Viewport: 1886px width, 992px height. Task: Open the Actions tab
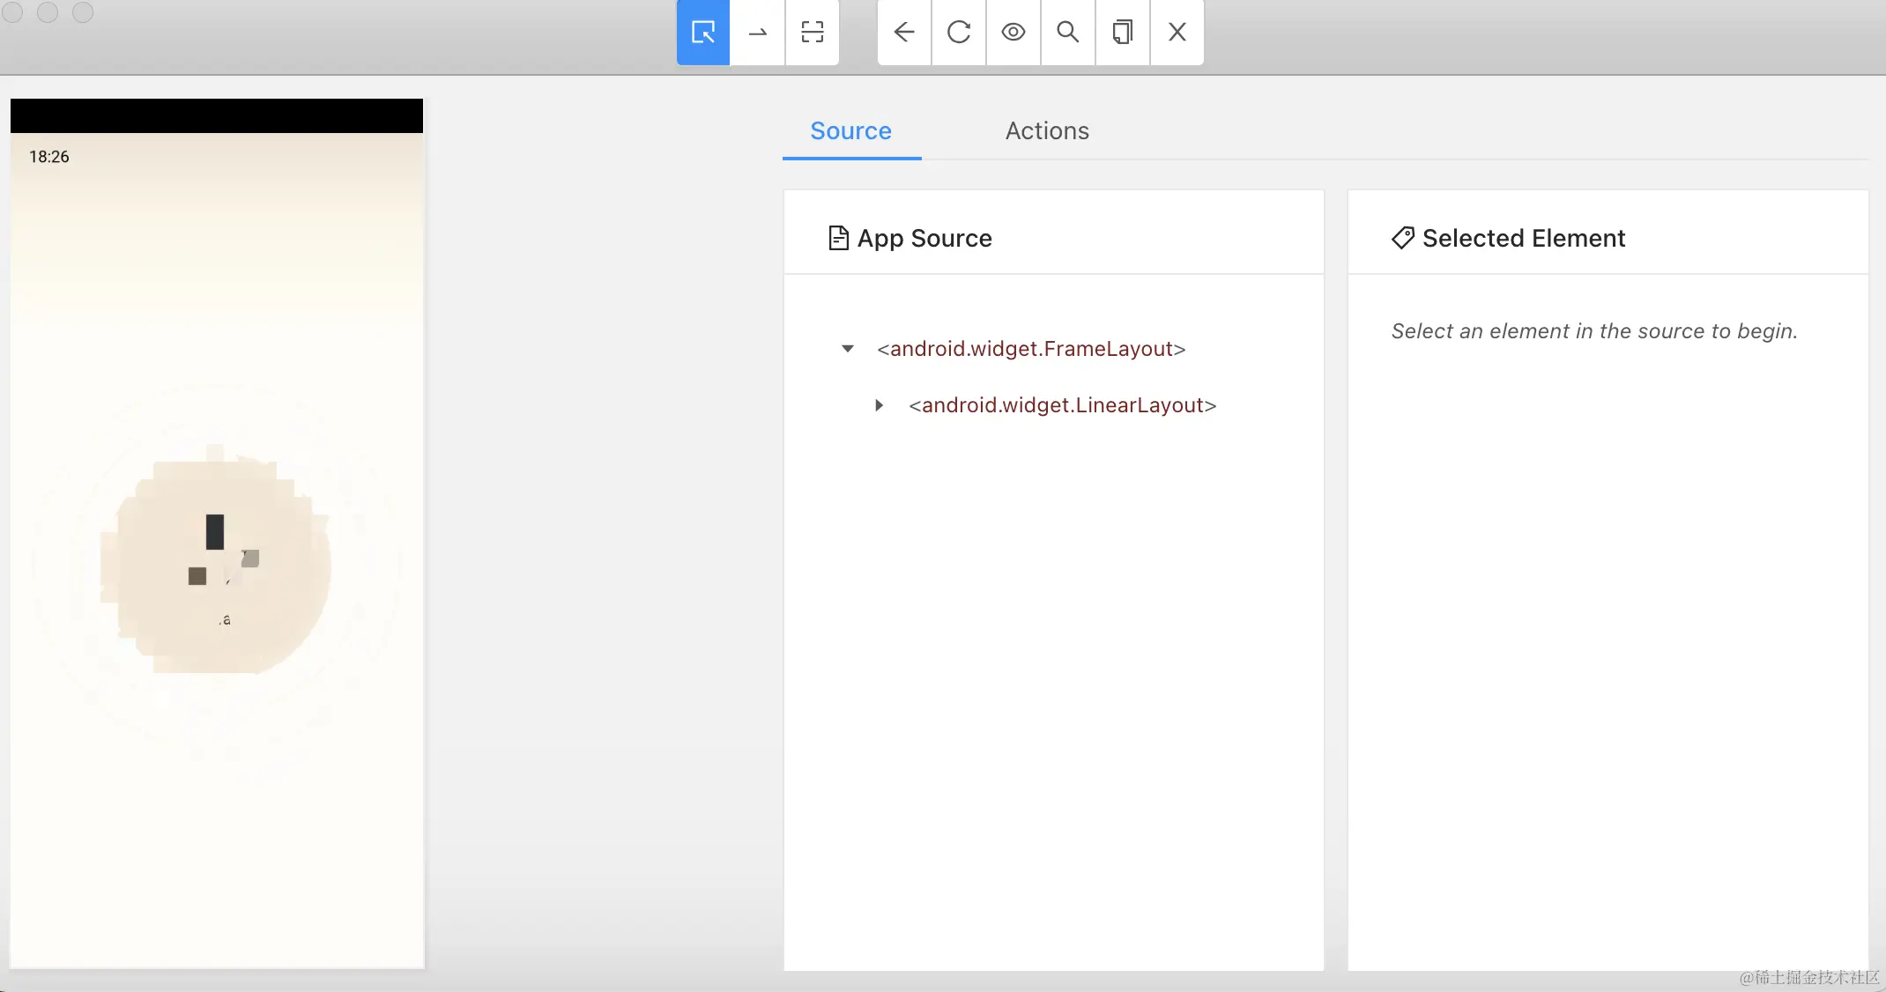1047,131
